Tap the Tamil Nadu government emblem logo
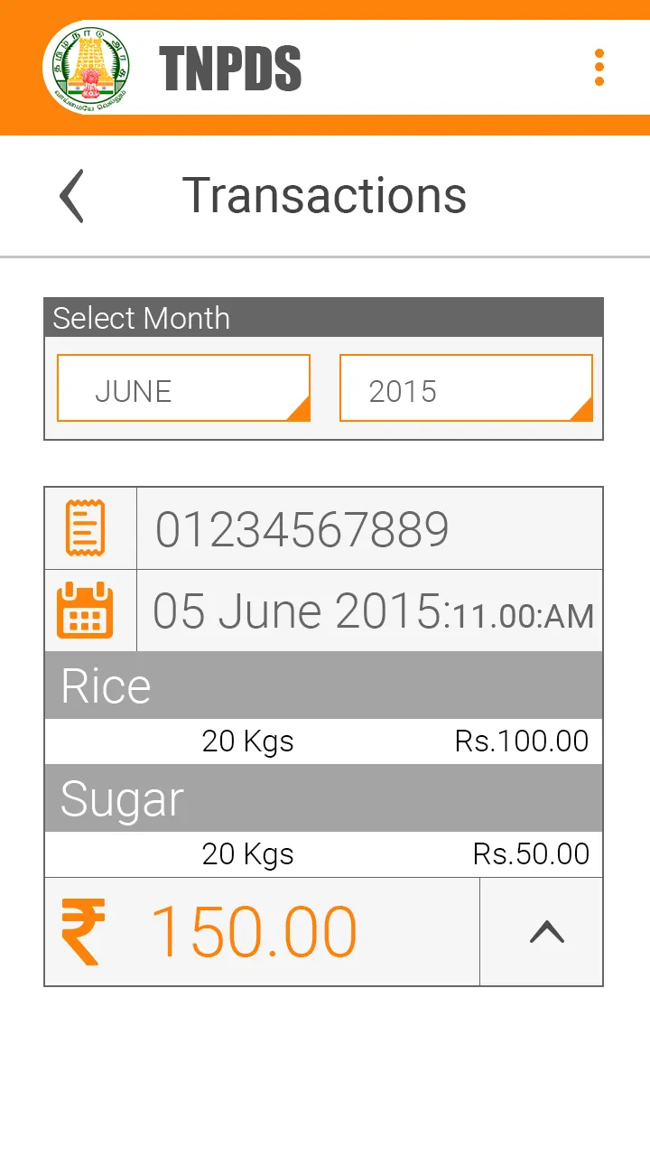The width and height of the screenshot is (650, 1156). (x=86, y=68)
